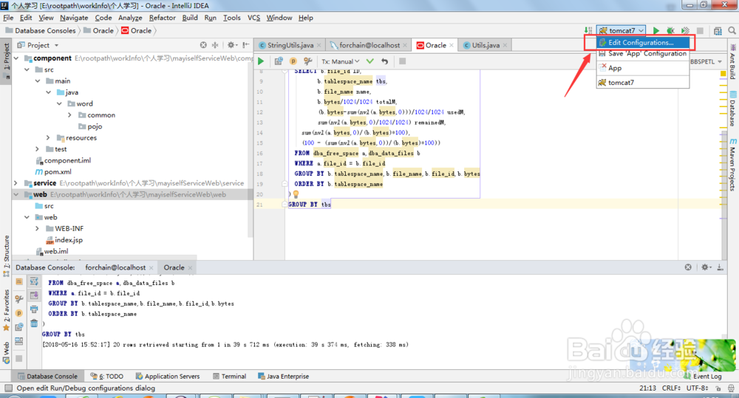The image size is (739, 398).
Task: Collapse the word package node
Action: tap(59, 103)
